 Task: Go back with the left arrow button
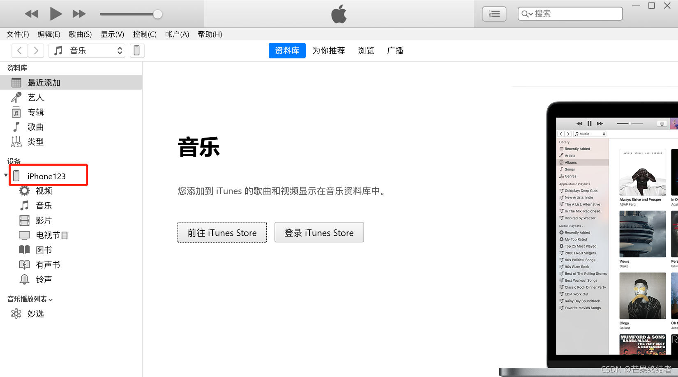point(19,51)
